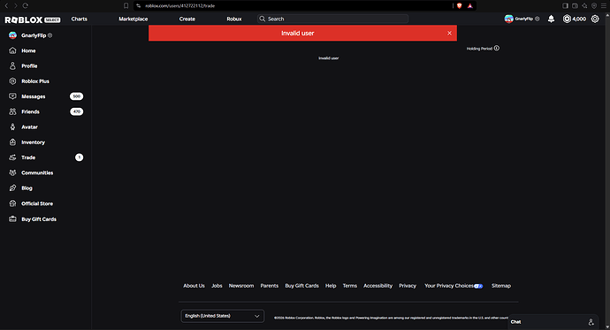Click the Messages 500 count badge
The image size is (610, 330).
click(77, 96)
